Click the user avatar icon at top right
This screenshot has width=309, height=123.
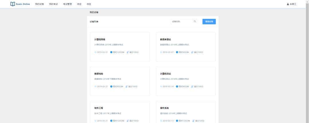click(288, 4)
